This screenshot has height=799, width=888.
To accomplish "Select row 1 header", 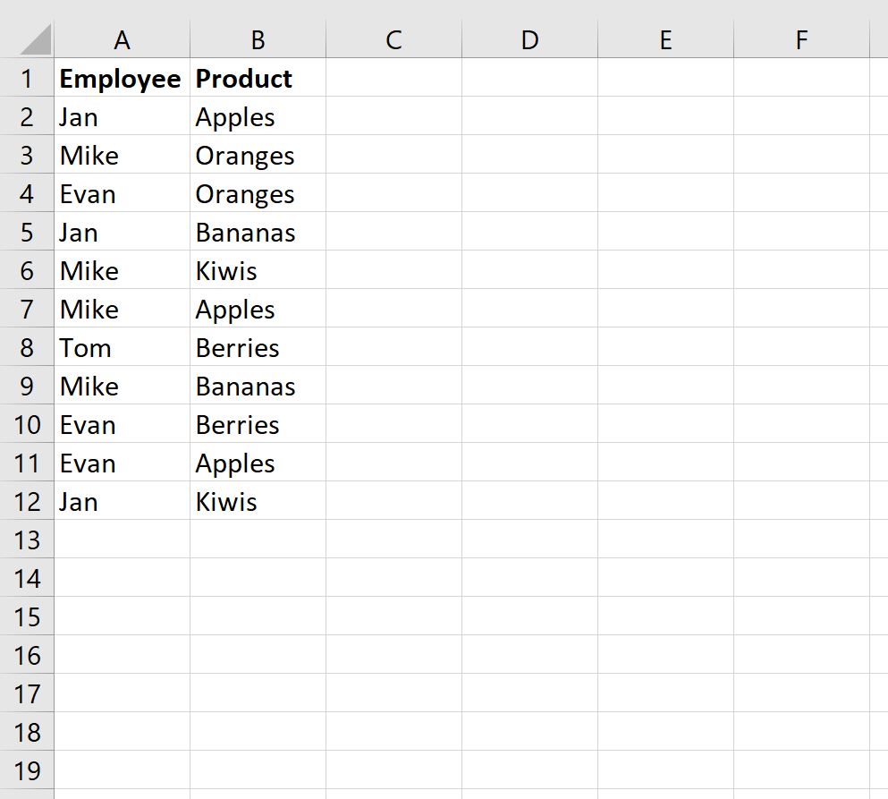I will tap(27, 78).
